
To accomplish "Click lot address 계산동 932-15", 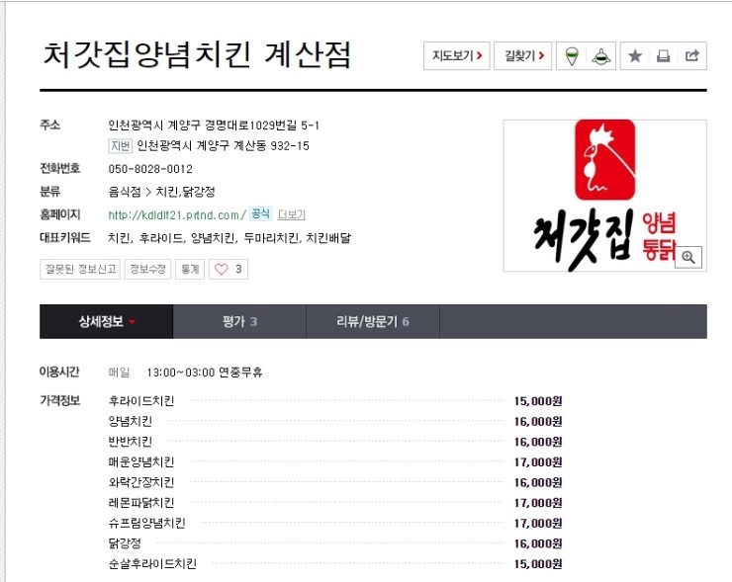I will (271, 146).
